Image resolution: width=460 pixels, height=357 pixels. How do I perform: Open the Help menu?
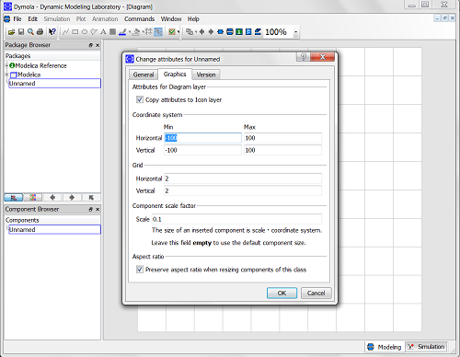point(193,19)
